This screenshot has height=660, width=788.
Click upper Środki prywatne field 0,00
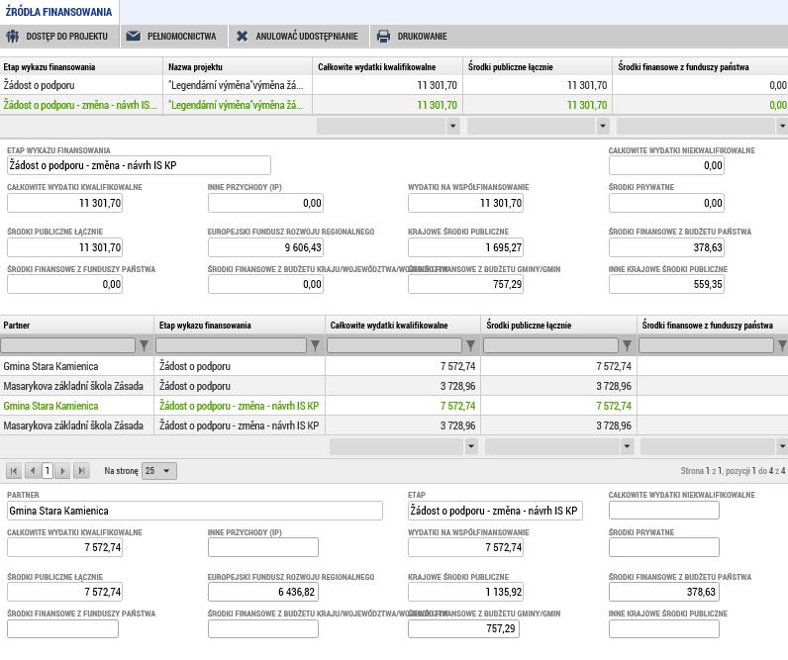[666, 203]
